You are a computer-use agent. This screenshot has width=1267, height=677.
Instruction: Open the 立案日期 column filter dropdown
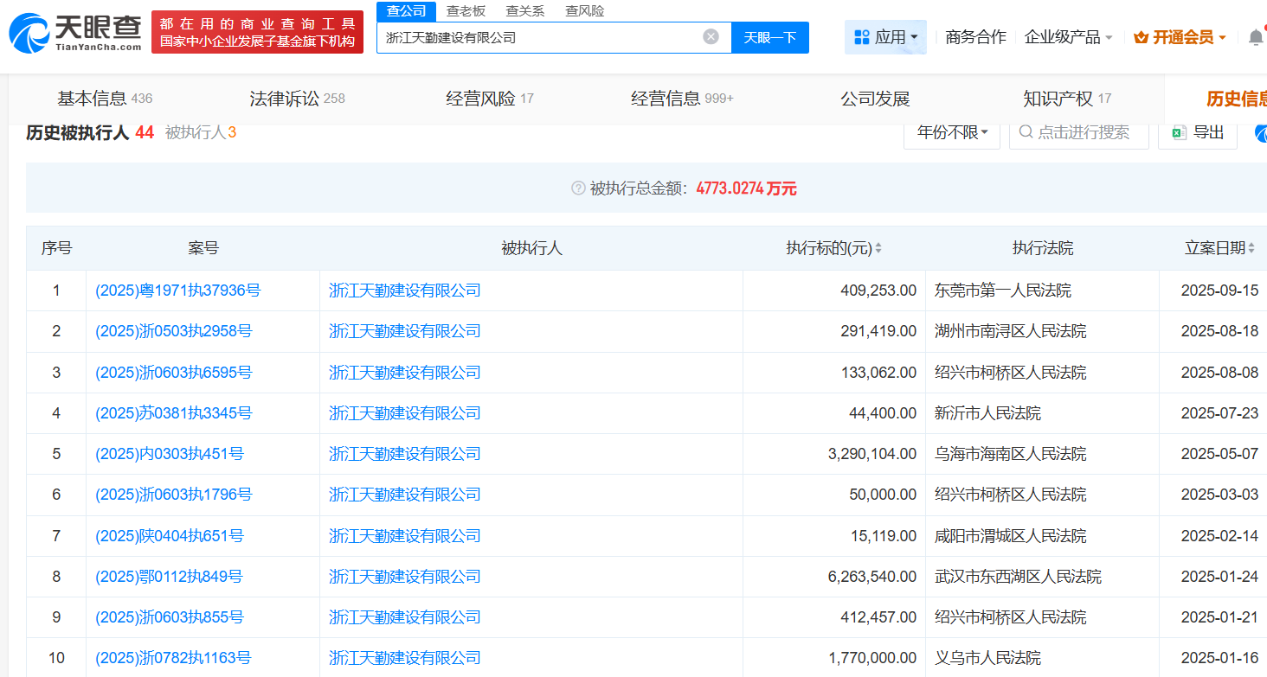point(1251,249)
